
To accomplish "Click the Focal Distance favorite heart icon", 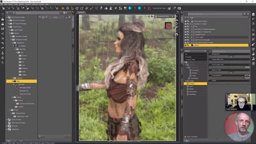I will coord(247,76).
